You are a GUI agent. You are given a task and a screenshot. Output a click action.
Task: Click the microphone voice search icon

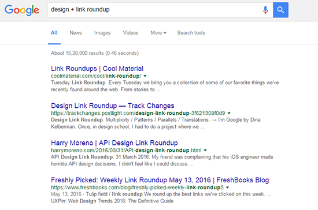pos(265,10)
